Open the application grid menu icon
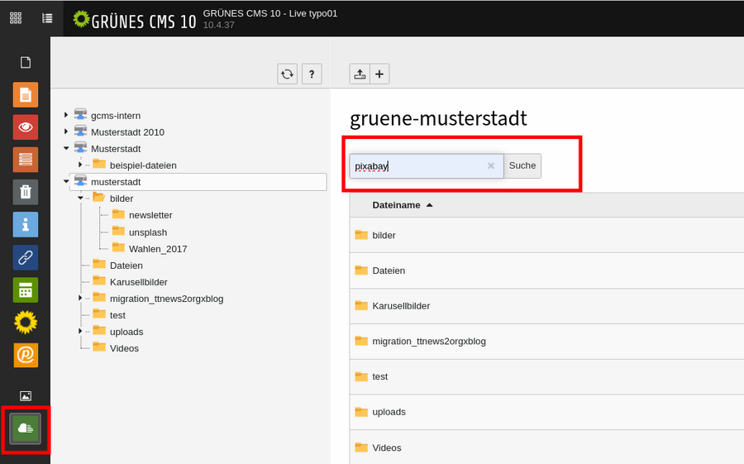 click(x=16, y=18)
